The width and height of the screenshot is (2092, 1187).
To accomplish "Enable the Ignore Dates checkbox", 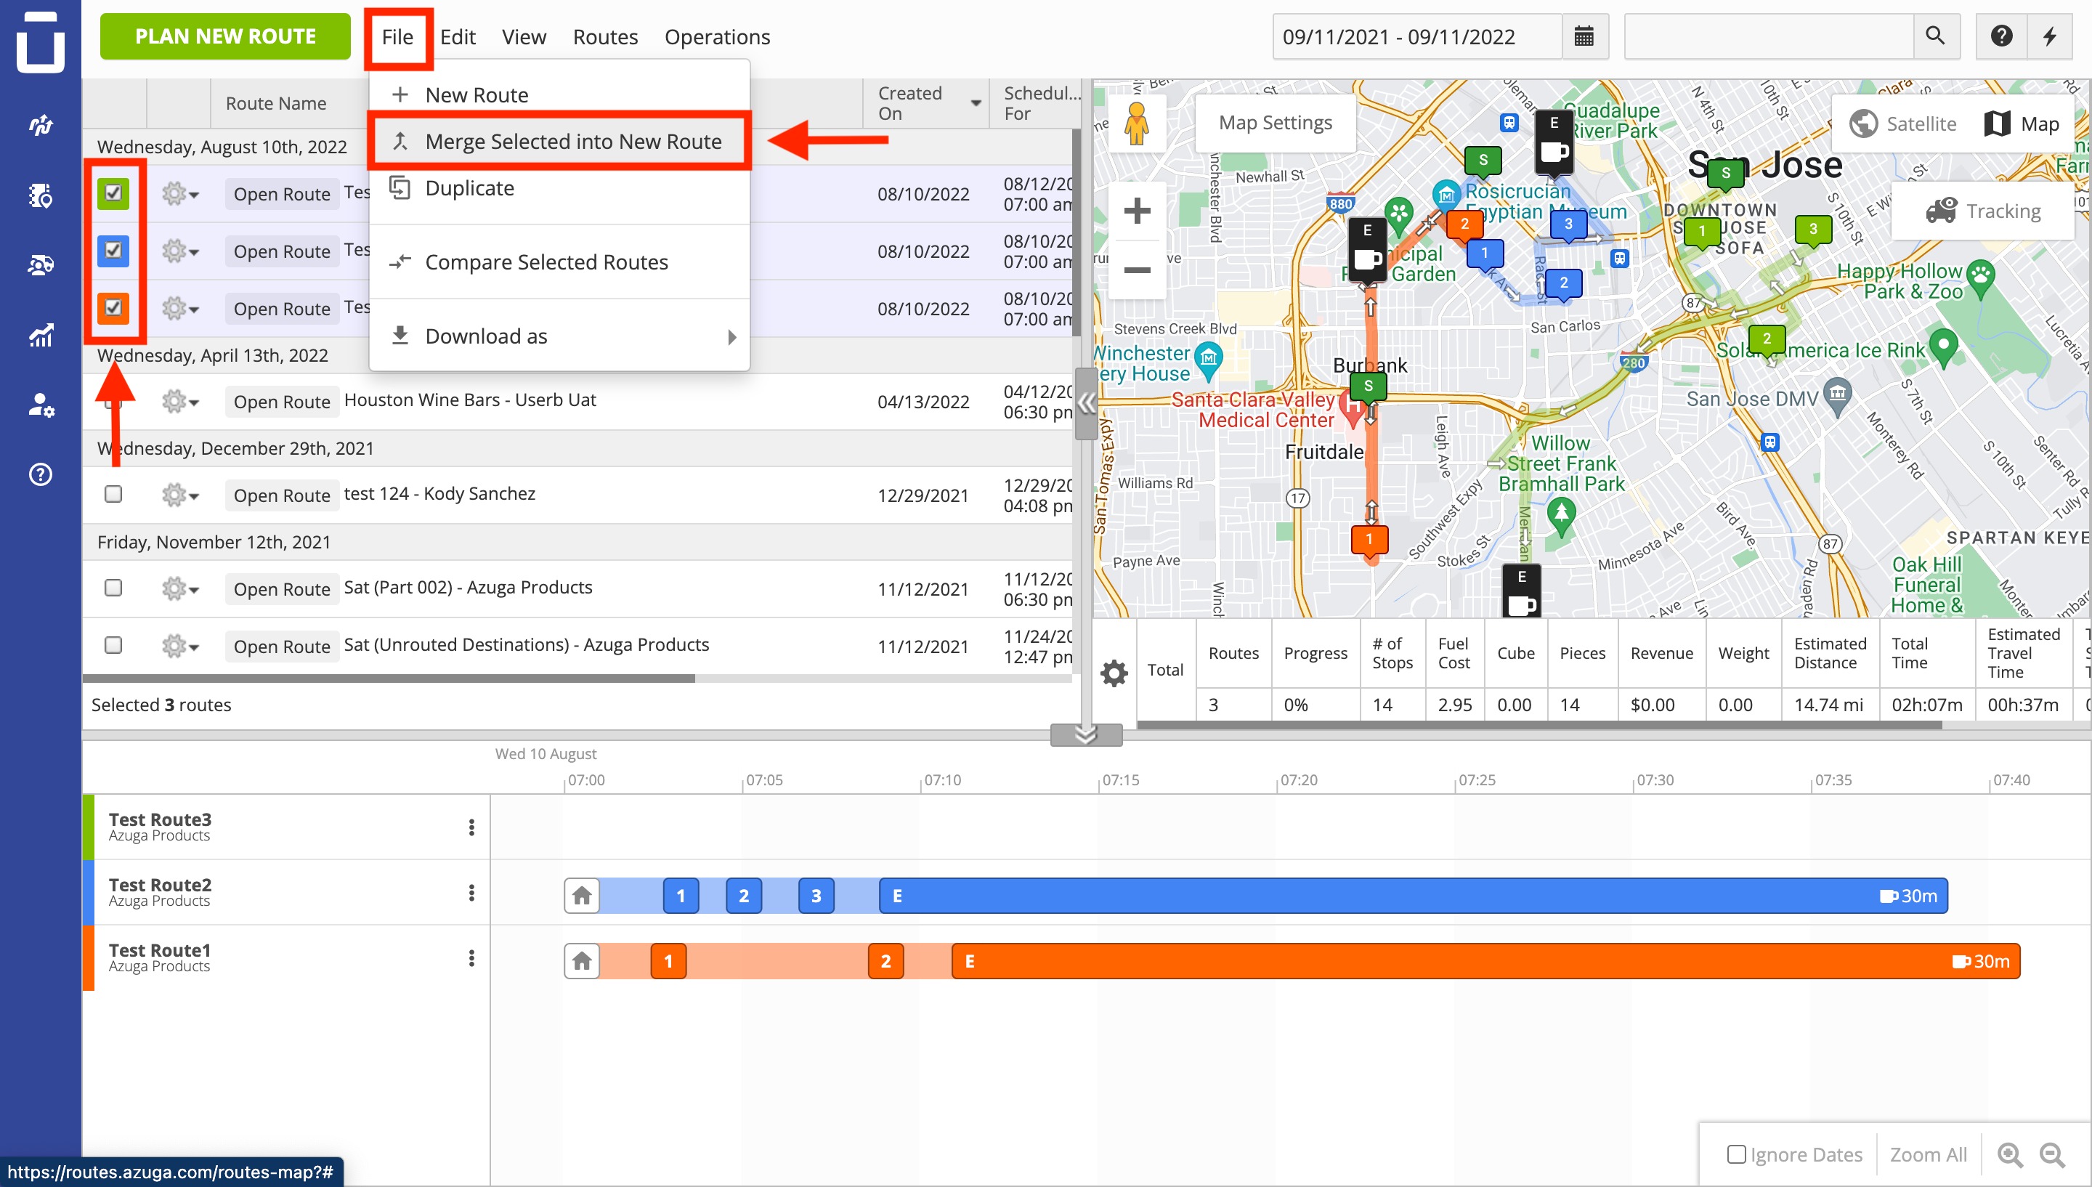I will click(1736, 1154).
